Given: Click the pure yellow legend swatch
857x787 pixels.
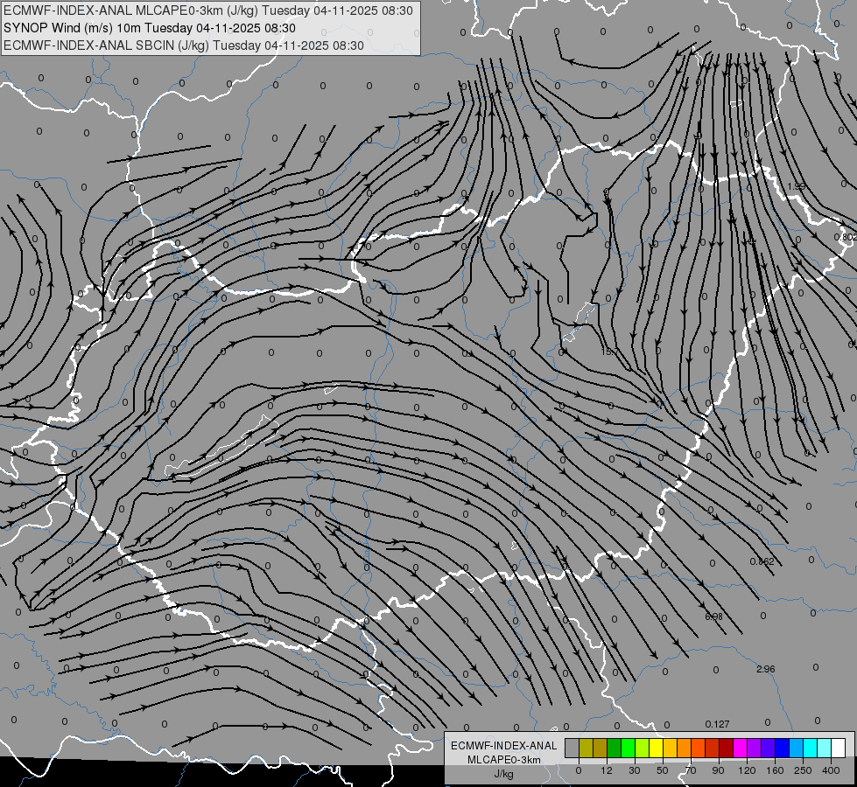Looking at the screenshot, I should point(657,748).
